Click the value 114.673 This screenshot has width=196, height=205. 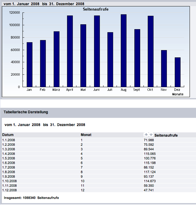(x=150, y=181)
